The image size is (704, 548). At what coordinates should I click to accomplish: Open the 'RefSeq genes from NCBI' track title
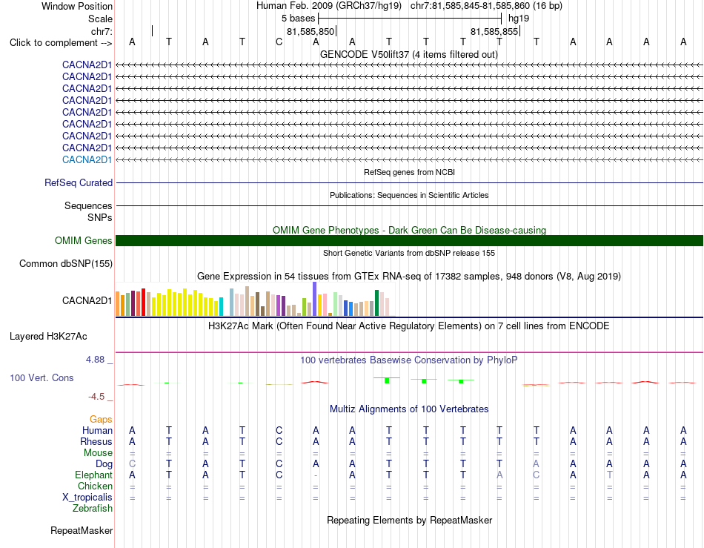[x=409, y=172]
